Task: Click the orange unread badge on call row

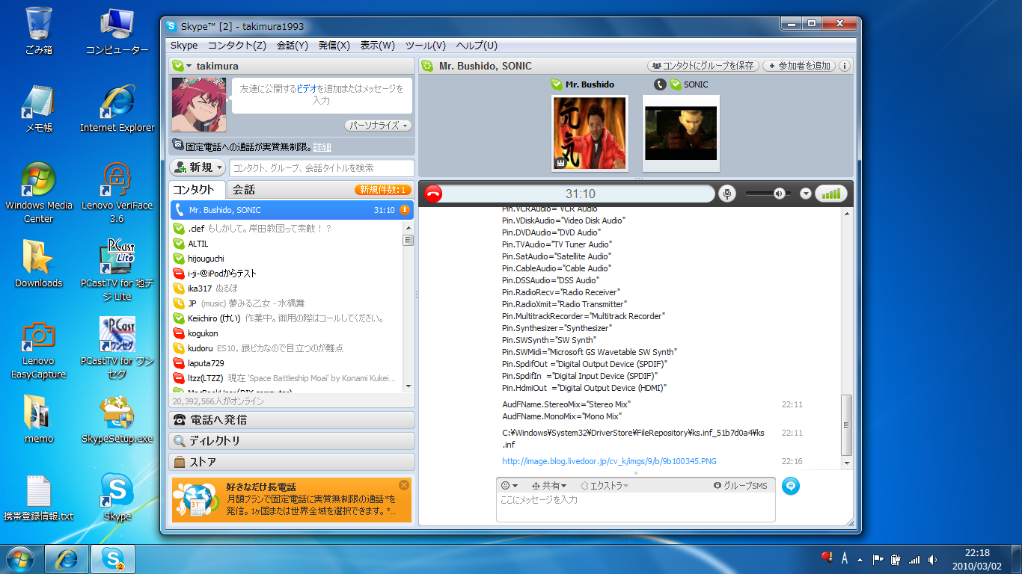Action: (x=405, y=210)
